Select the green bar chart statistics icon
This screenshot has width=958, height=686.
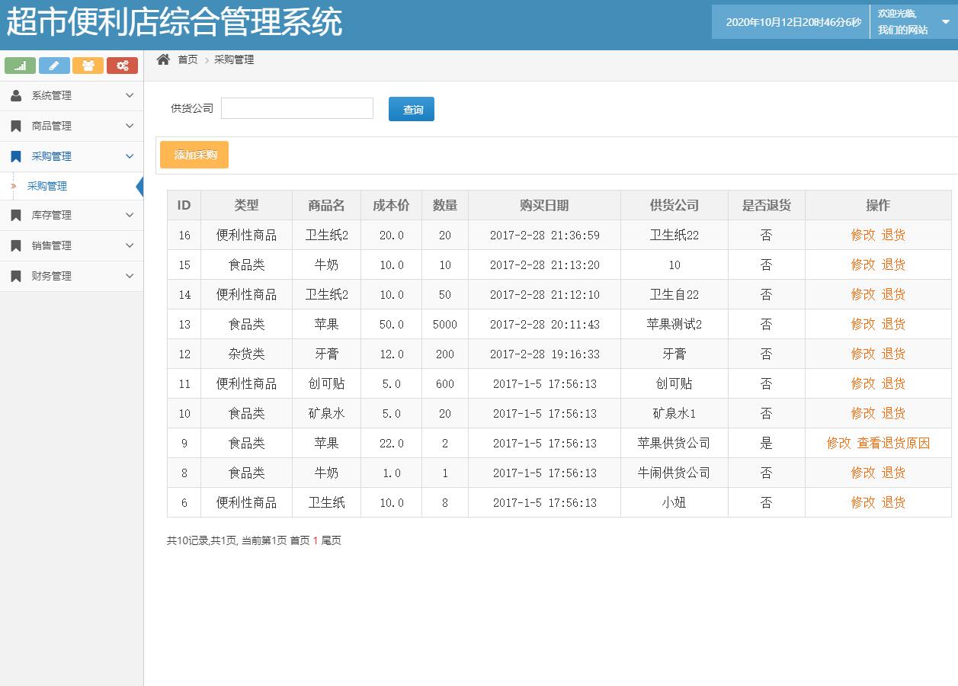point(20,66)
